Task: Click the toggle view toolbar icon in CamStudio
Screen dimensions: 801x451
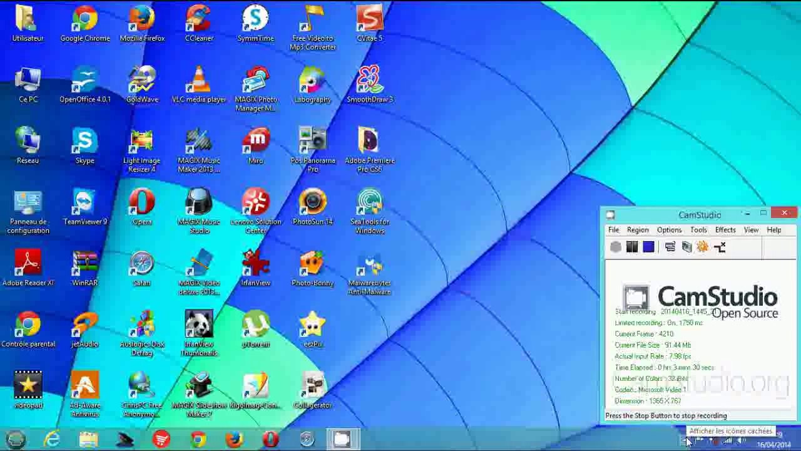Action: pyautogui.click(x=670, y=247)
